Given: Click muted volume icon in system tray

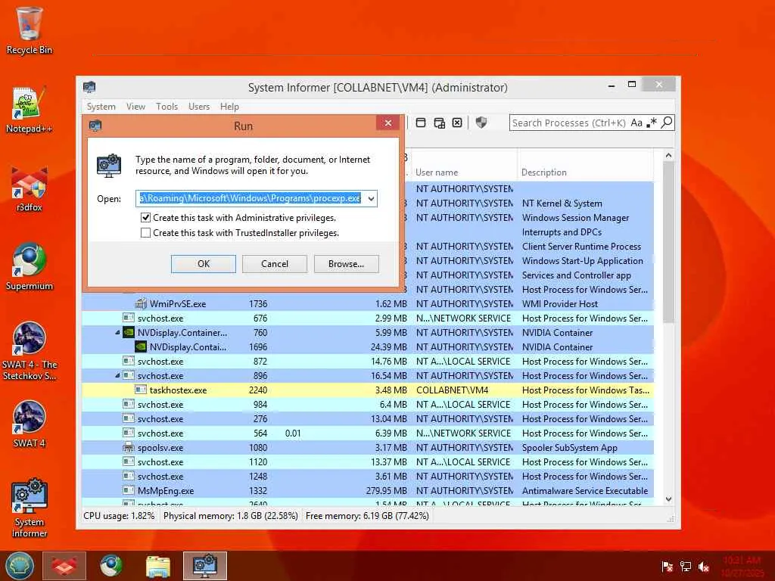Looking at the screenshot, I should click(704, 567).
